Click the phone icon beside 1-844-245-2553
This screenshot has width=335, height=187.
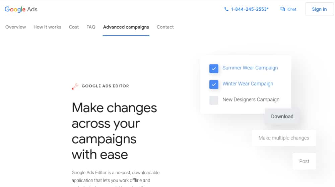pos(226,9)
